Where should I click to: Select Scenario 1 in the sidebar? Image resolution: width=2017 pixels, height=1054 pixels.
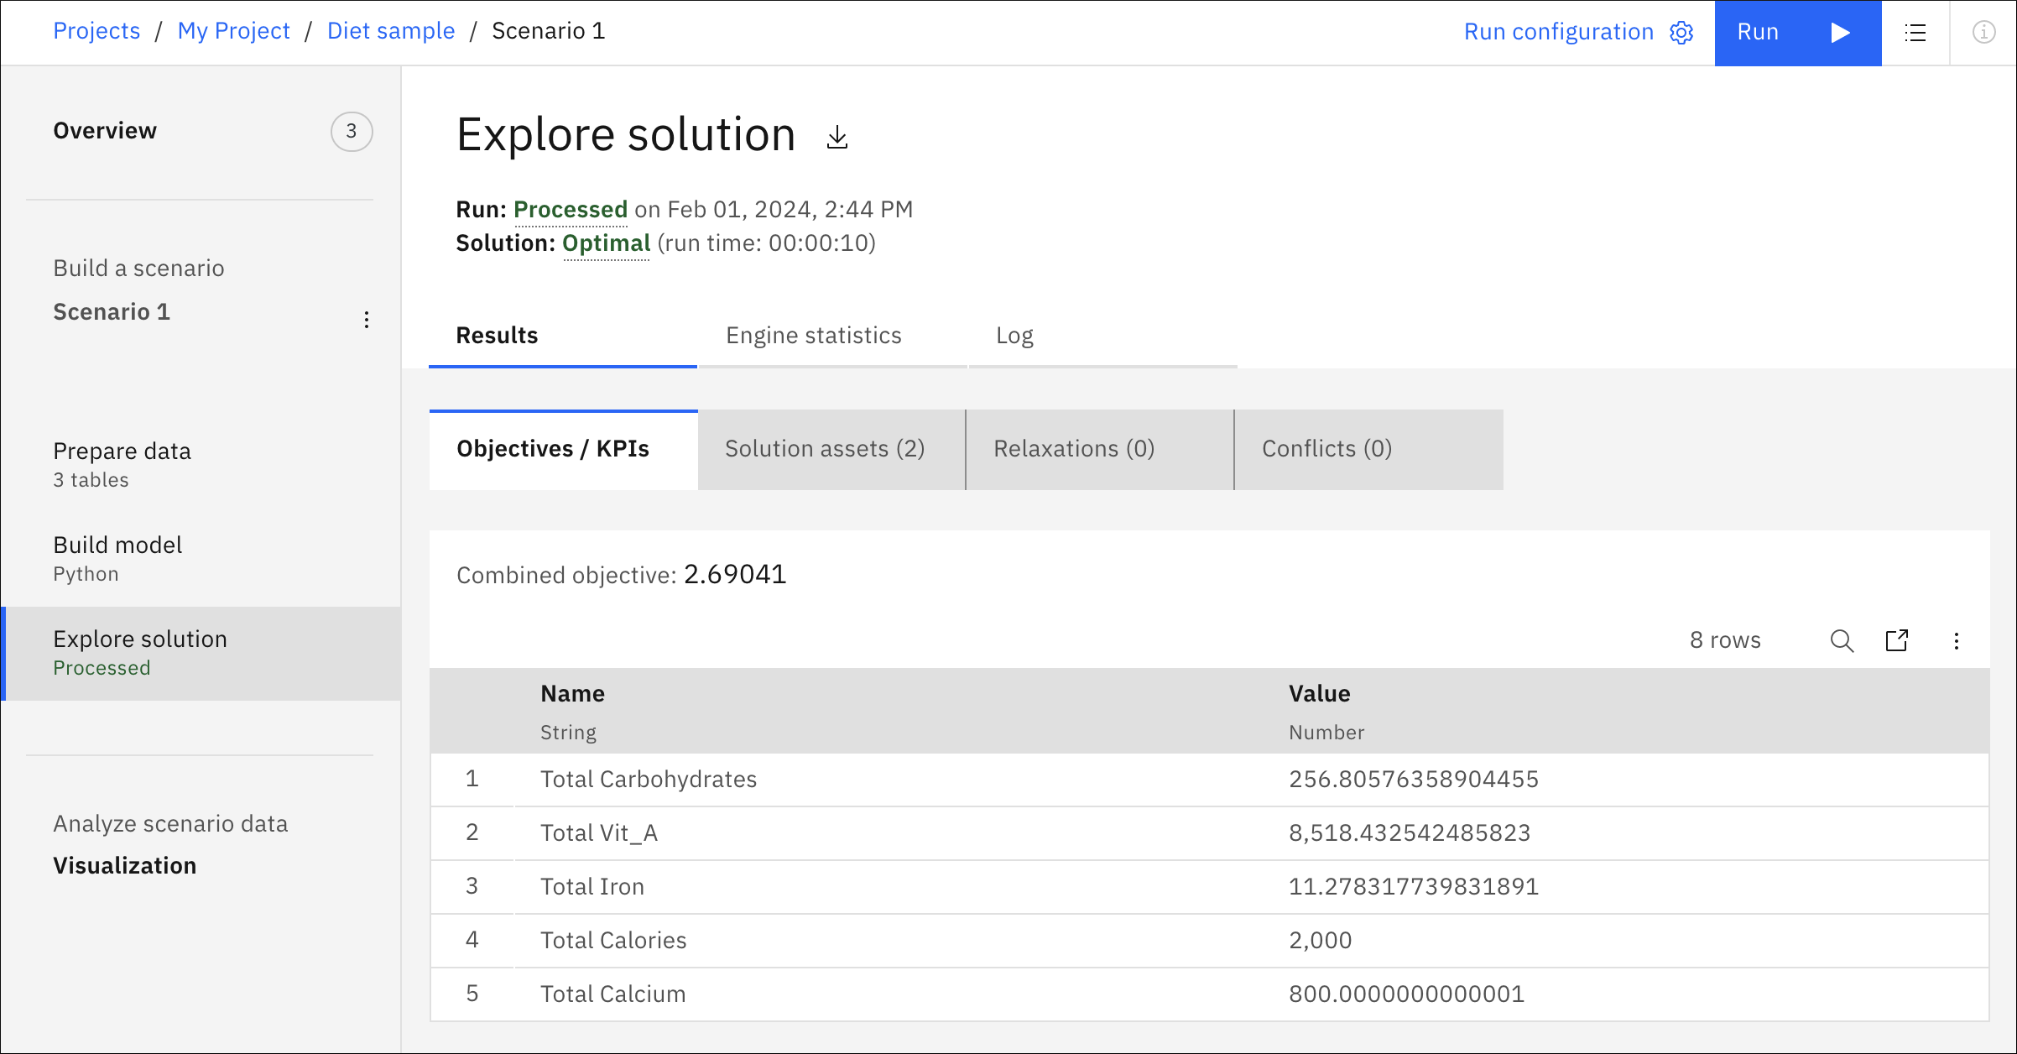112,312
